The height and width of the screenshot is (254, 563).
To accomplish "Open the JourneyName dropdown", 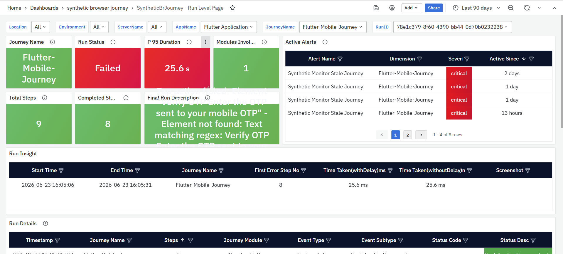I will tap(333, 27).
